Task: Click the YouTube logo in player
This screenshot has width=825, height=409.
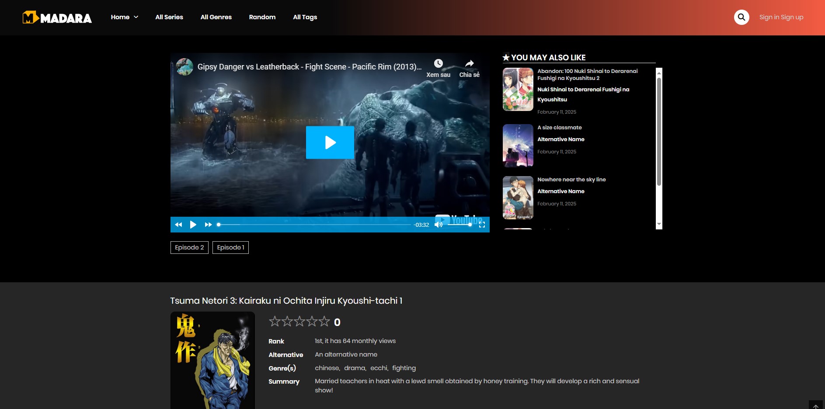Action: 459,219
